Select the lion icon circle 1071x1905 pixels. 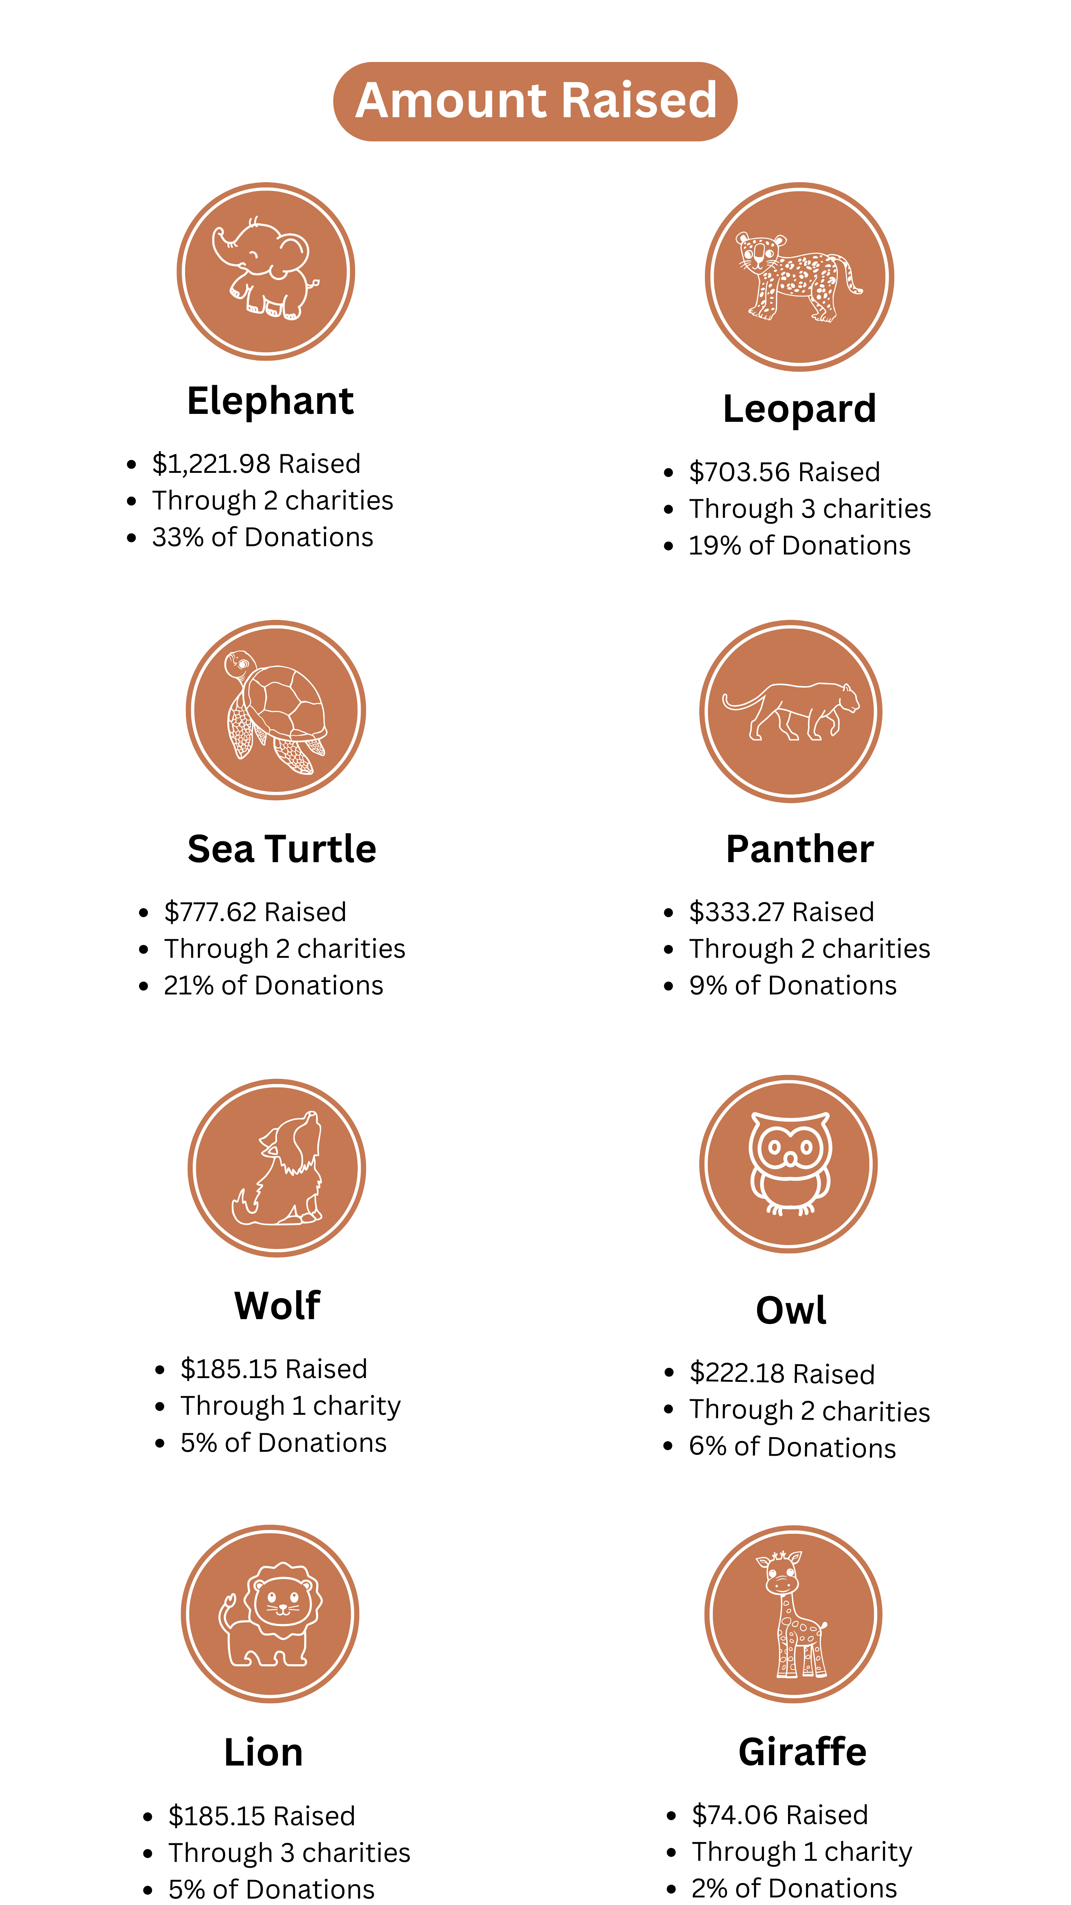pos(270,1614)
